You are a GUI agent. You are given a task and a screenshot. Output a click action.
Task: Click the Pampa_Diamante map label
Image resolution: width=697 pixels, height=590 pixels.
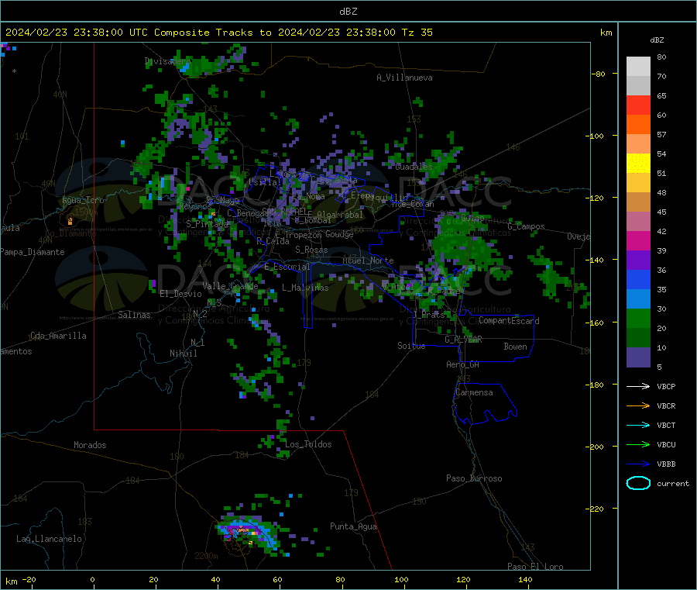(x=33, y=252)
